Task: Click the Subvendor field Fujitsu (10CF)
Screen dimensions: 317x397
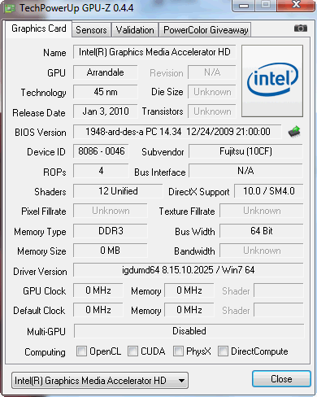Action: click(x=245, y=151)
